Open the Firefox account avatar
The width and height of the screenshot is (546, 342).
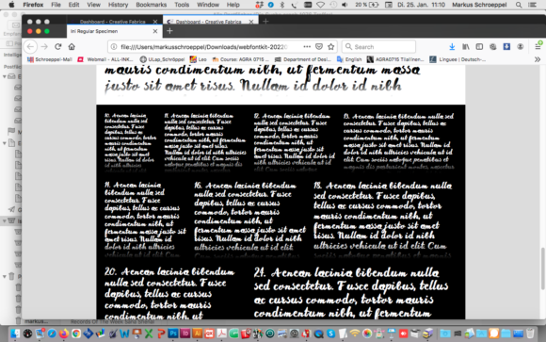[521, 47]
